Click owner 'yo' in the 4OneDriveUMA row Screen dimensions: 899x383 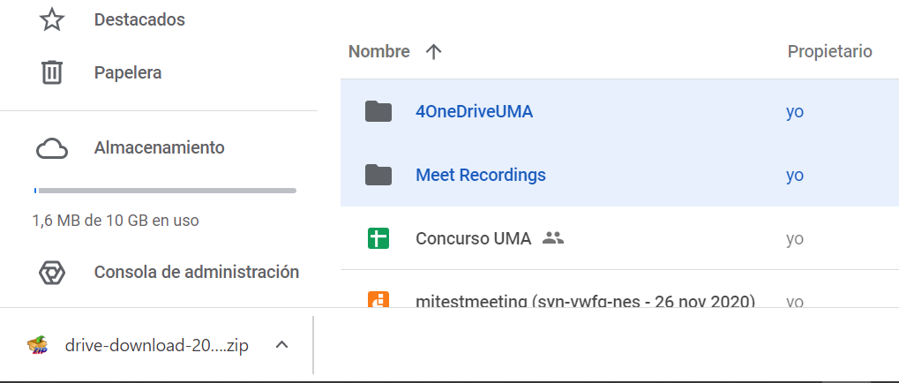[795, 112]
